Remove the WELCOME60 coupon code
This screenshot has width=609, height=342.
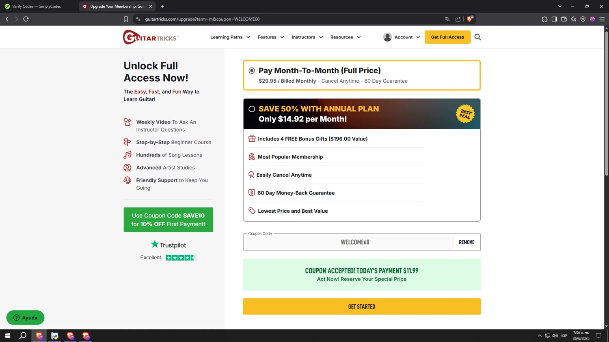click(x=466, y=242)
